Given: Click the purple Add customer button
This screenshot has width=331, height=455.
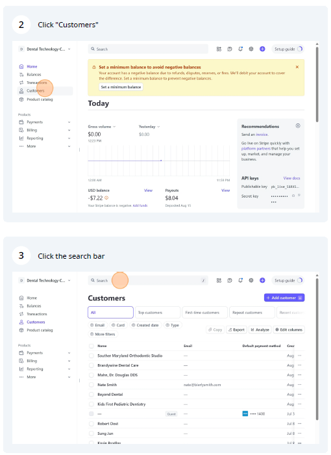Looking at the screenshot, I should [284, 298].
